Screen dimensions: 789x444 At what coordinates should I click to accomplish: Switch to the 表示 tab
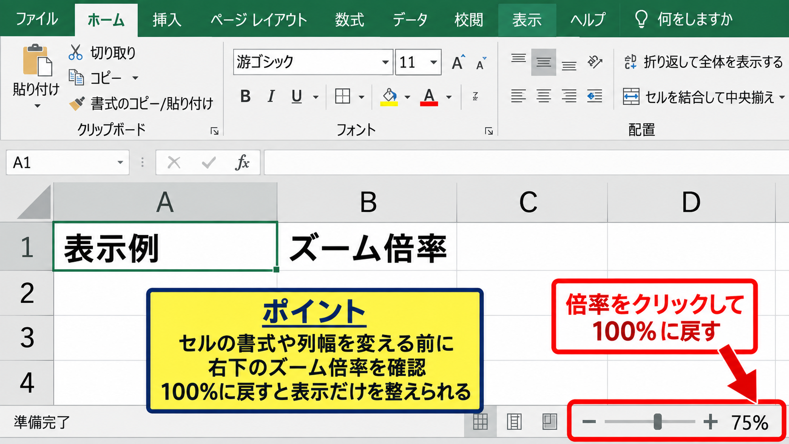pyautogui.click(x=527, y=20)
